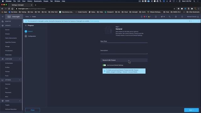Viewport: 201px width, 113px height.
Task: Open Targets in the sidebar
Action: [x=7, y=105]
